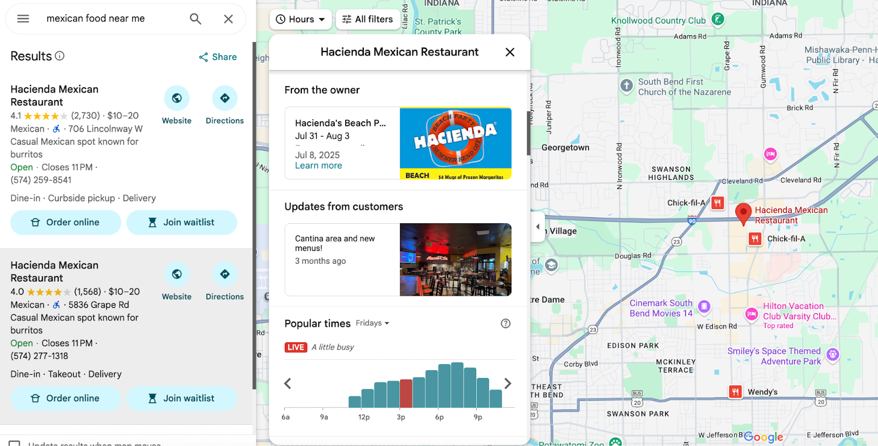Open the cantina customer photo

point(455,259)
